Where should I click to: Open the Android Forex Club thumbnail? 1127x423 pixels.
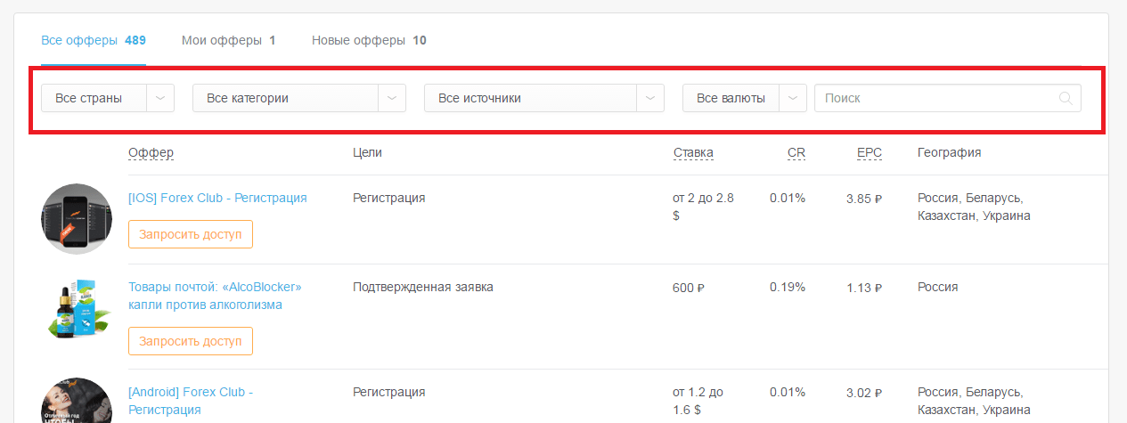(x=77, y=401)
